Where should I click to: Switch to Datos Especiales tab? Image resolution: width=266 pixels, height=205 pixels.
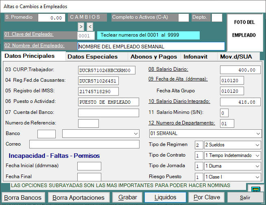click(98, 57)
